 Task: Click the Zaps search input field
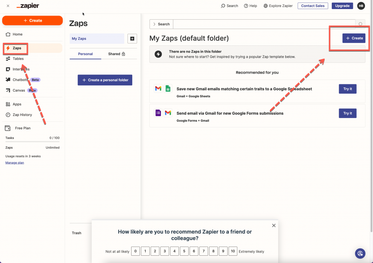[264, 24]
